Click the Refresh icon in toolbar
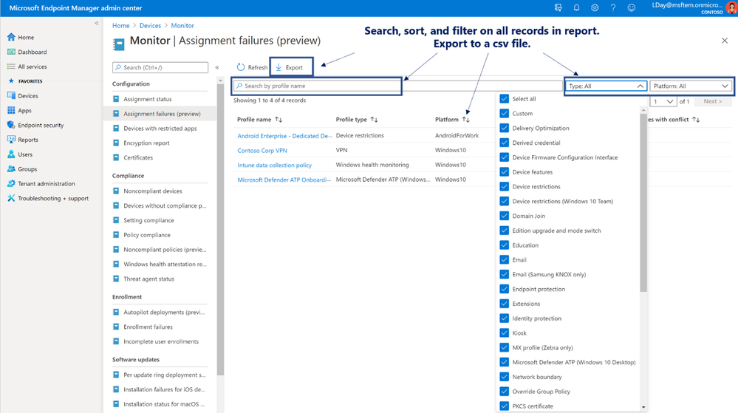Viewport: 738px width, 413px height. [241, 67]
